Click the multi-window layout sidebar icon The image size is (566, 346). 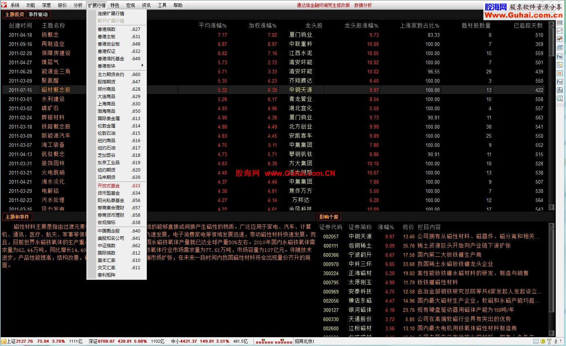[560, 48]
